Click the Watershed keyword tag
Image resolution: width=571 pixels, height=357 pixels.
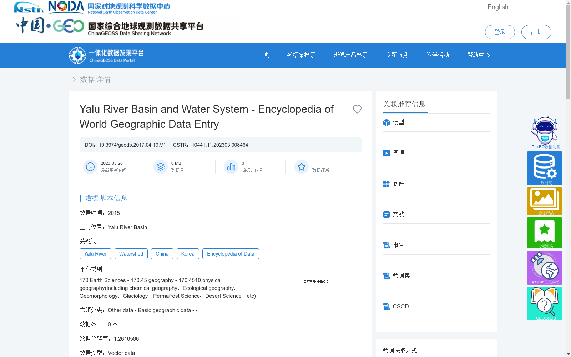[x=131, y=254]
